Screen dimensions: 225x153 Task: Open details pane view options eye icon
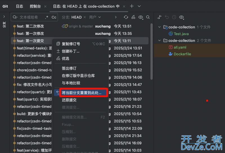click(x=181, y=17)
